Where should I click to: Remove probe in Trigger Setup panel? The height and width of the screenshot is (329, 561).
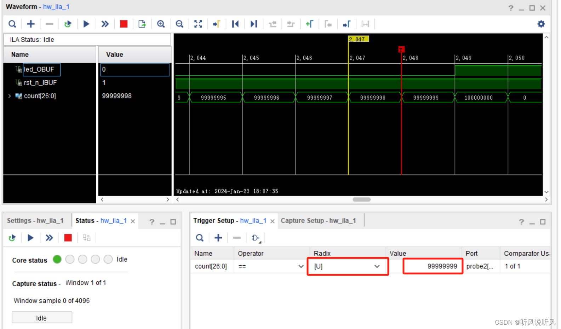pyautogui.click(x=237, y=238)
